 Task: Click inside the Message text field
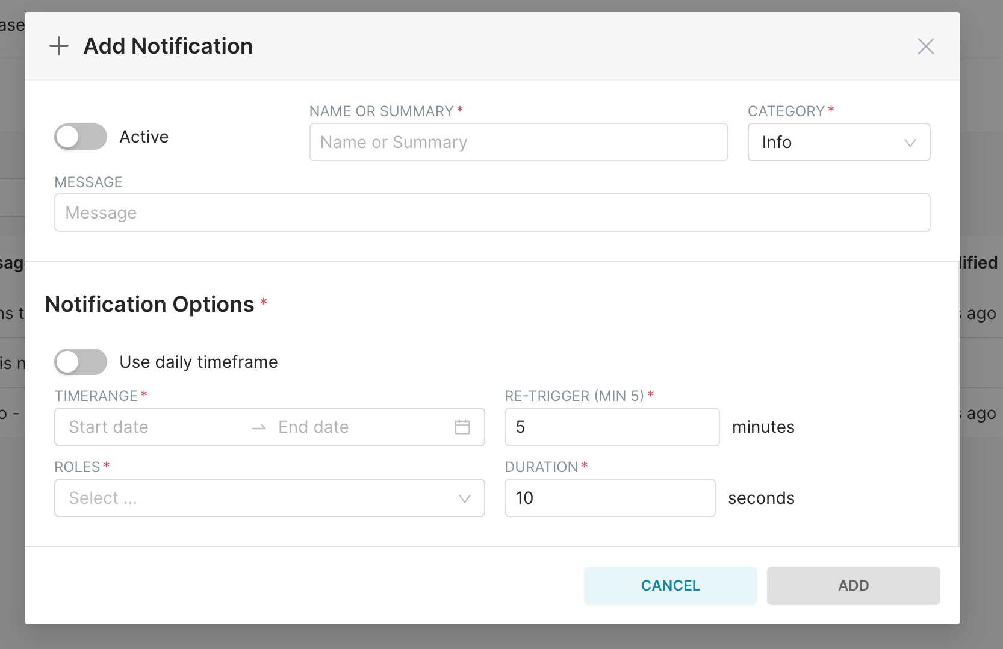492,213
